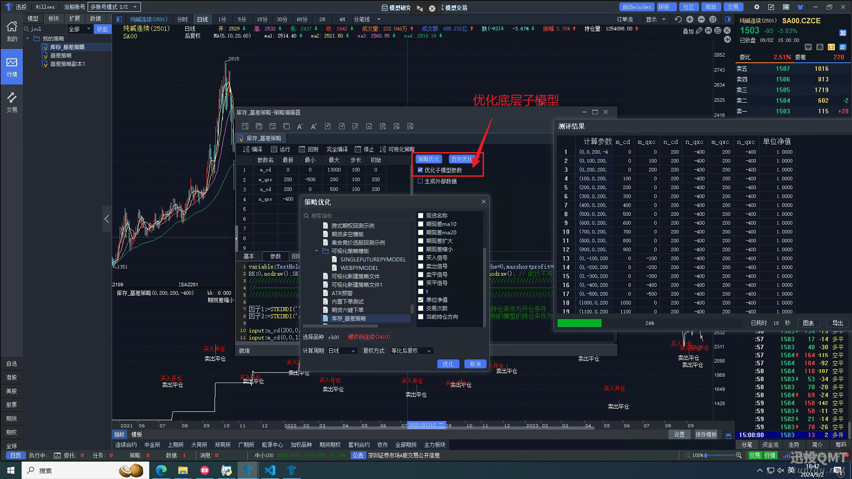This screenshot has height=479, width=852.
Task: Open the 计算周期 dropdown showing 日线
Action: tap(342, 351)
